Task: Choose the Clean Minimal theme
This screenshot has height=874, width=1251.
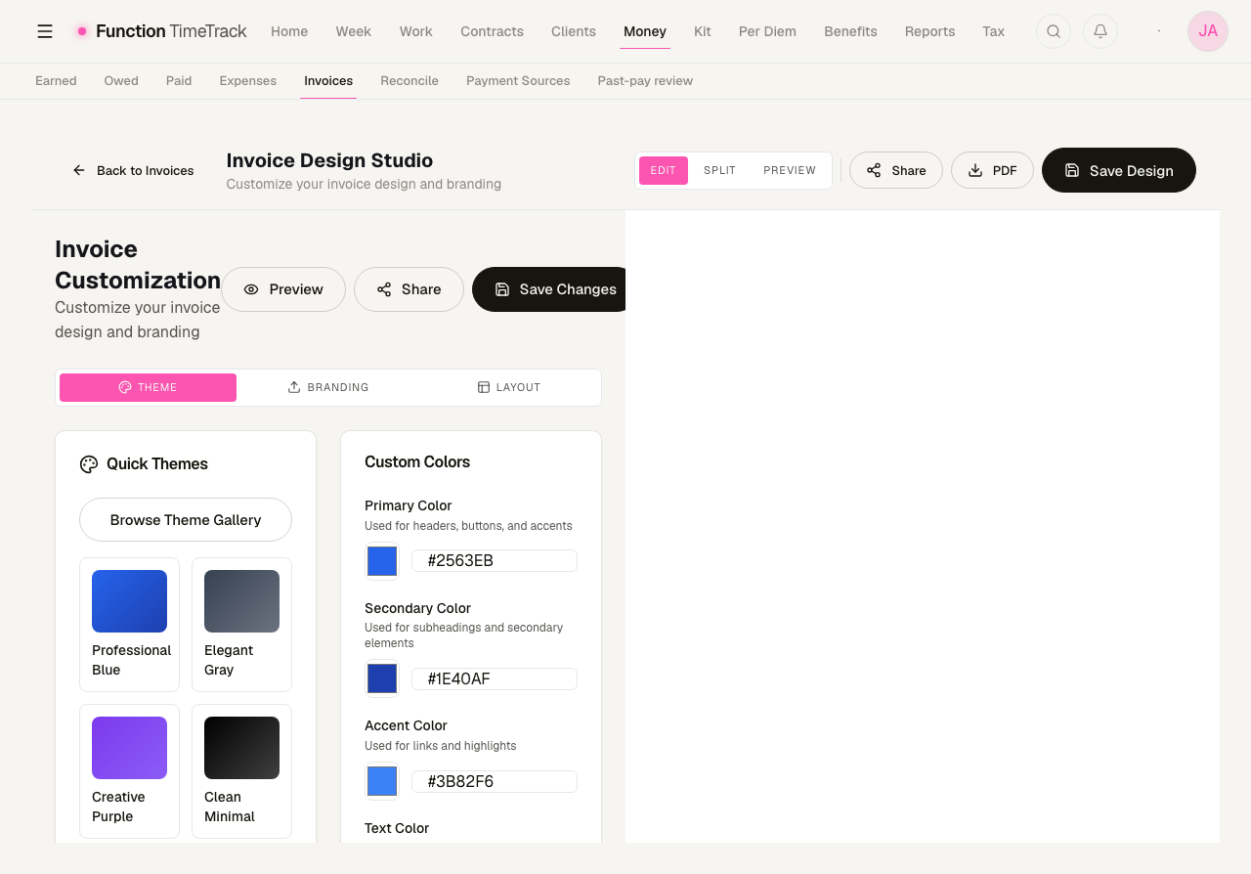Action: (x=241, y=771)
